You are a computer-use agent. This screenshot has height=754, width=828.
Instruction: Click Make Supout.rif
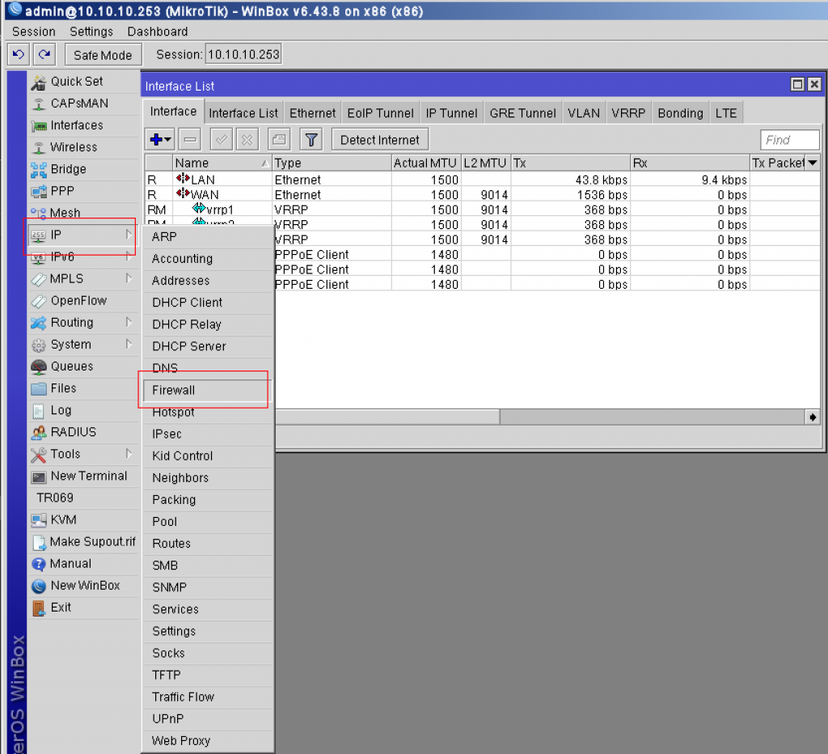(x=83, y=541)
